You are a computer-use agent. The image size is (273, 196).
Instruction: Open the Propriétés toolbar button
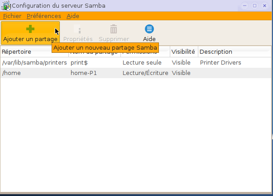pos(78,33)
